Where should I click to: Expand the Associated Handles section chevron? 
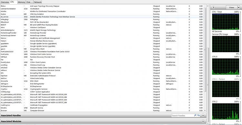pos(203,115)
